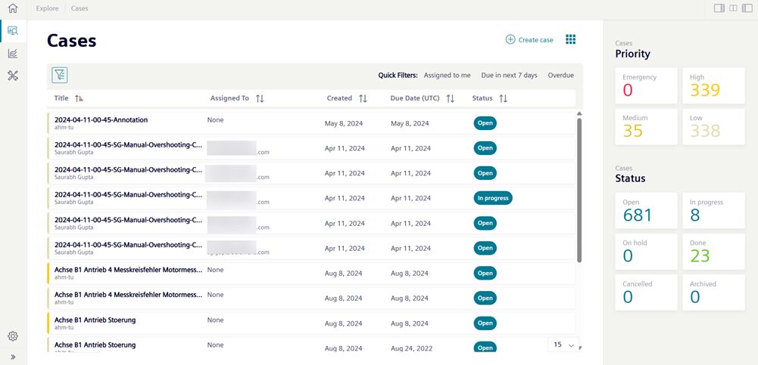Select Open status card showing 681

(x=647, y=211)
